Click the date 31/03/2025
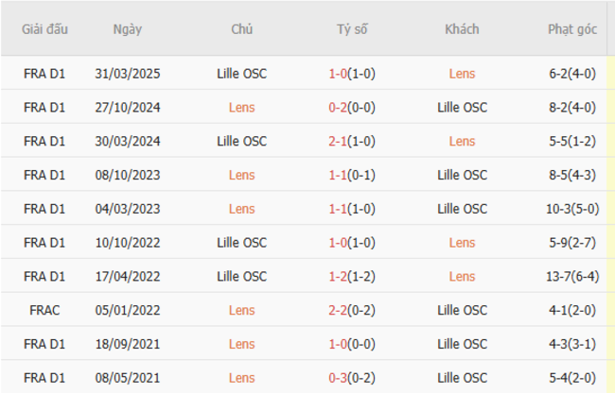The height and width of the screenshot is (393, 615). pos(128,74)
